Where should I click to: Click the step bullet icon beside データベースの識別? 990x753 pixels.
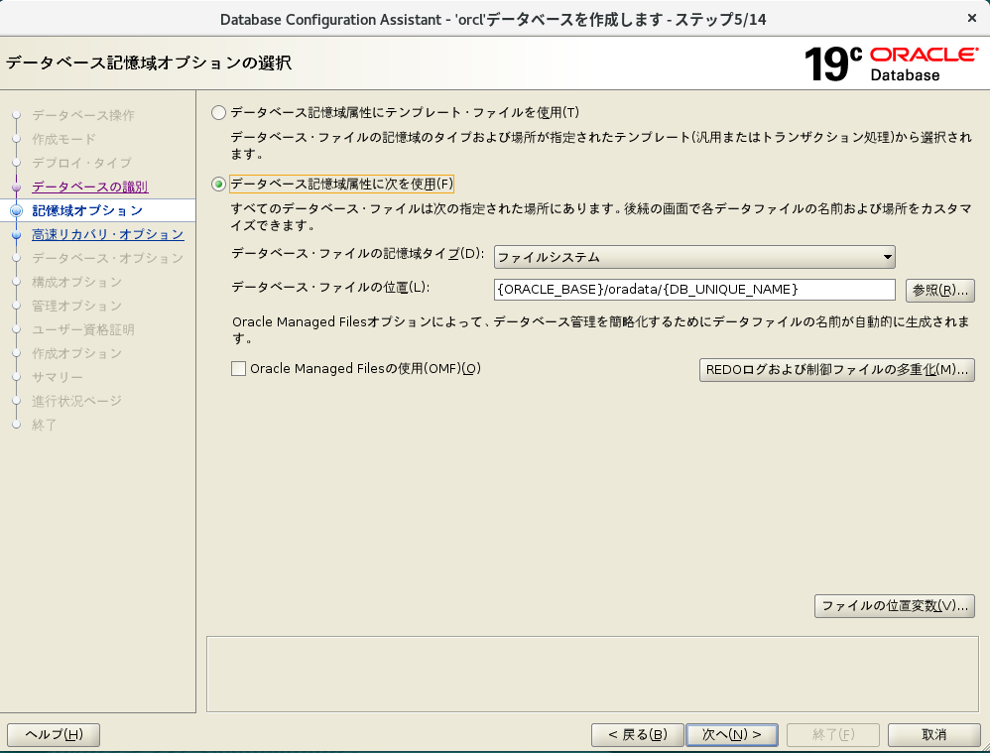16,187
